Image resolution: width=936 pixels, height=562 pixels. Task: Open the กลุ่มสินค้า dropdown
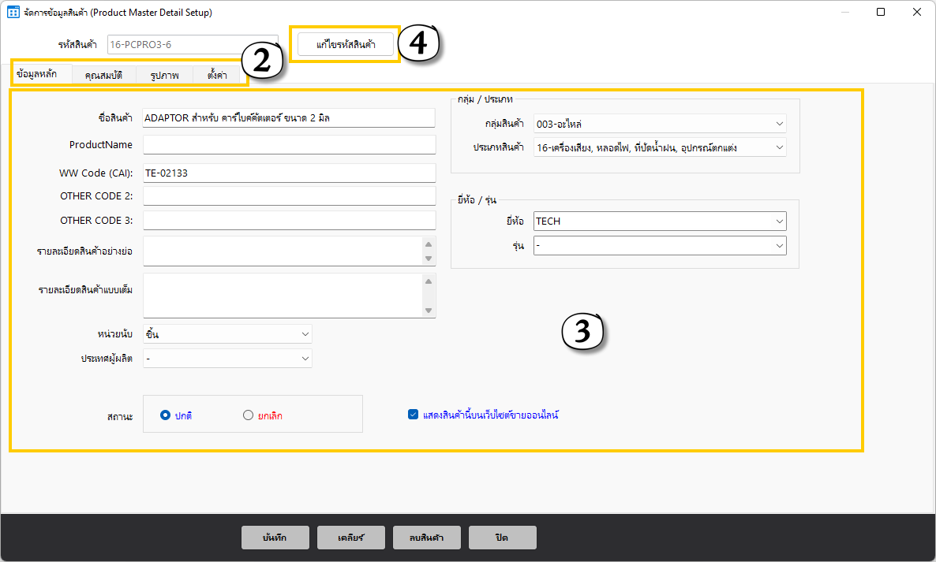click(x=660, y=124)
